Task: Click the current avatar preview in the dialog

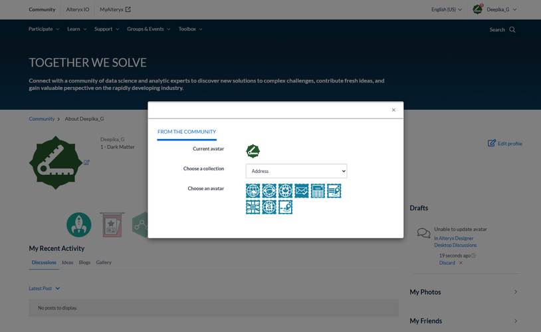Action: point(253,151)
